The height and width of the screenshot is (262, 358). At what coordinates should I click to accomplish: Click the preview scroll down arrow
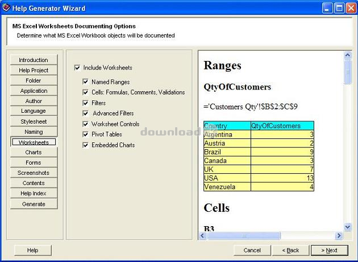(x=348, y=227)
